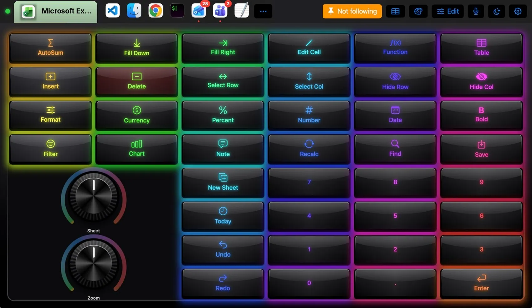Screen dimensions: 532x308
Task: Click the Recalc key
Action: [309, 149]
